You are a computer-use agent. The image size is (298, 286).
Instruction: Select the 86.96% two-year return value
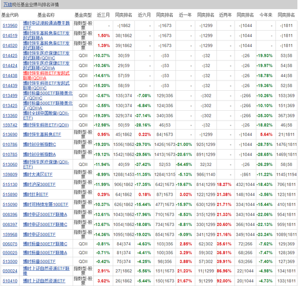(224, 271)
